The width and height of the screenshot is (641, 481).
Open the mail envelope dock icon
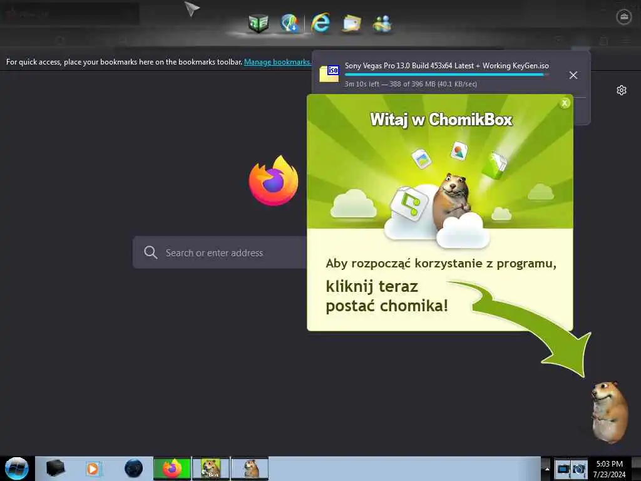[x=352, y=23]
